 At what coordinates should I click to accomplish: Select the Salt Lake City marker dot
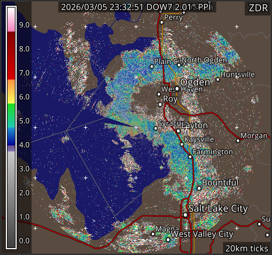coord(185,215)
